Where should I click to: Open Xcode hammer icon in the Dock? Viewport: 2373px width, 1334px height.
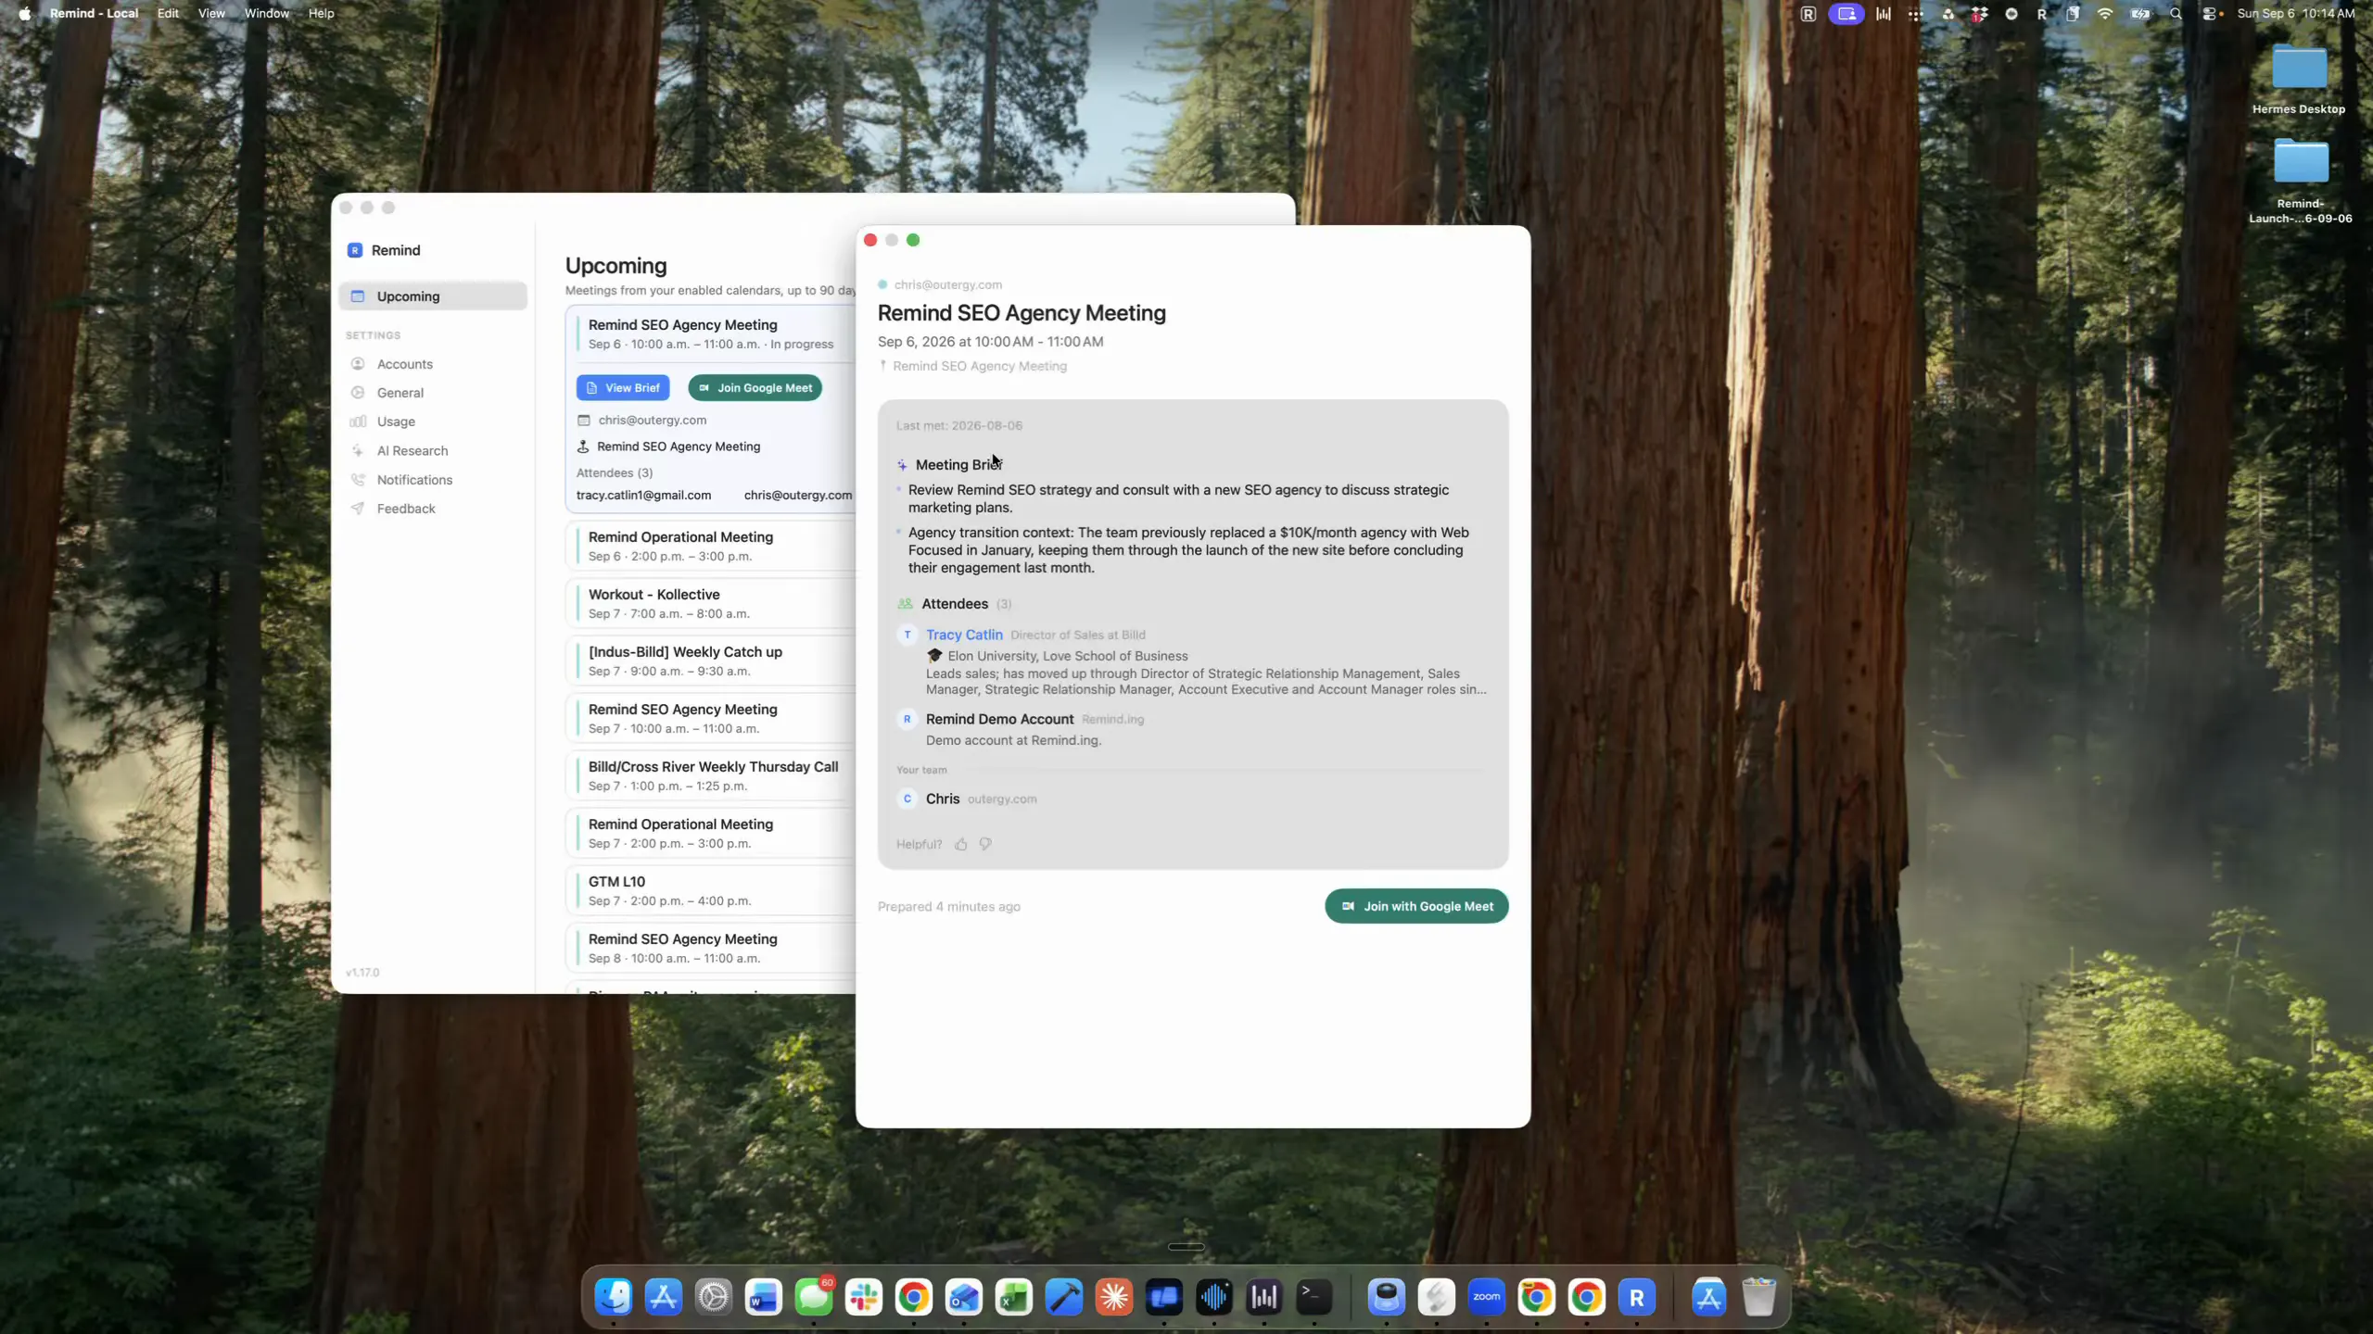(1064, 1297)
